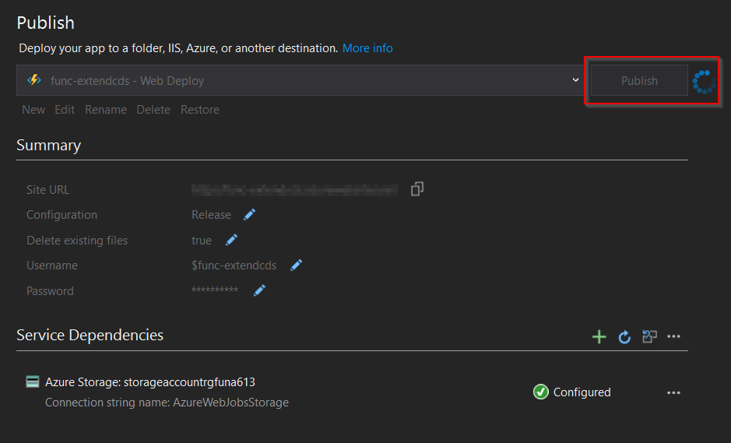Screen dimensions: 731x443
Task: Click Rename publish profile
Action: (106, 110)
